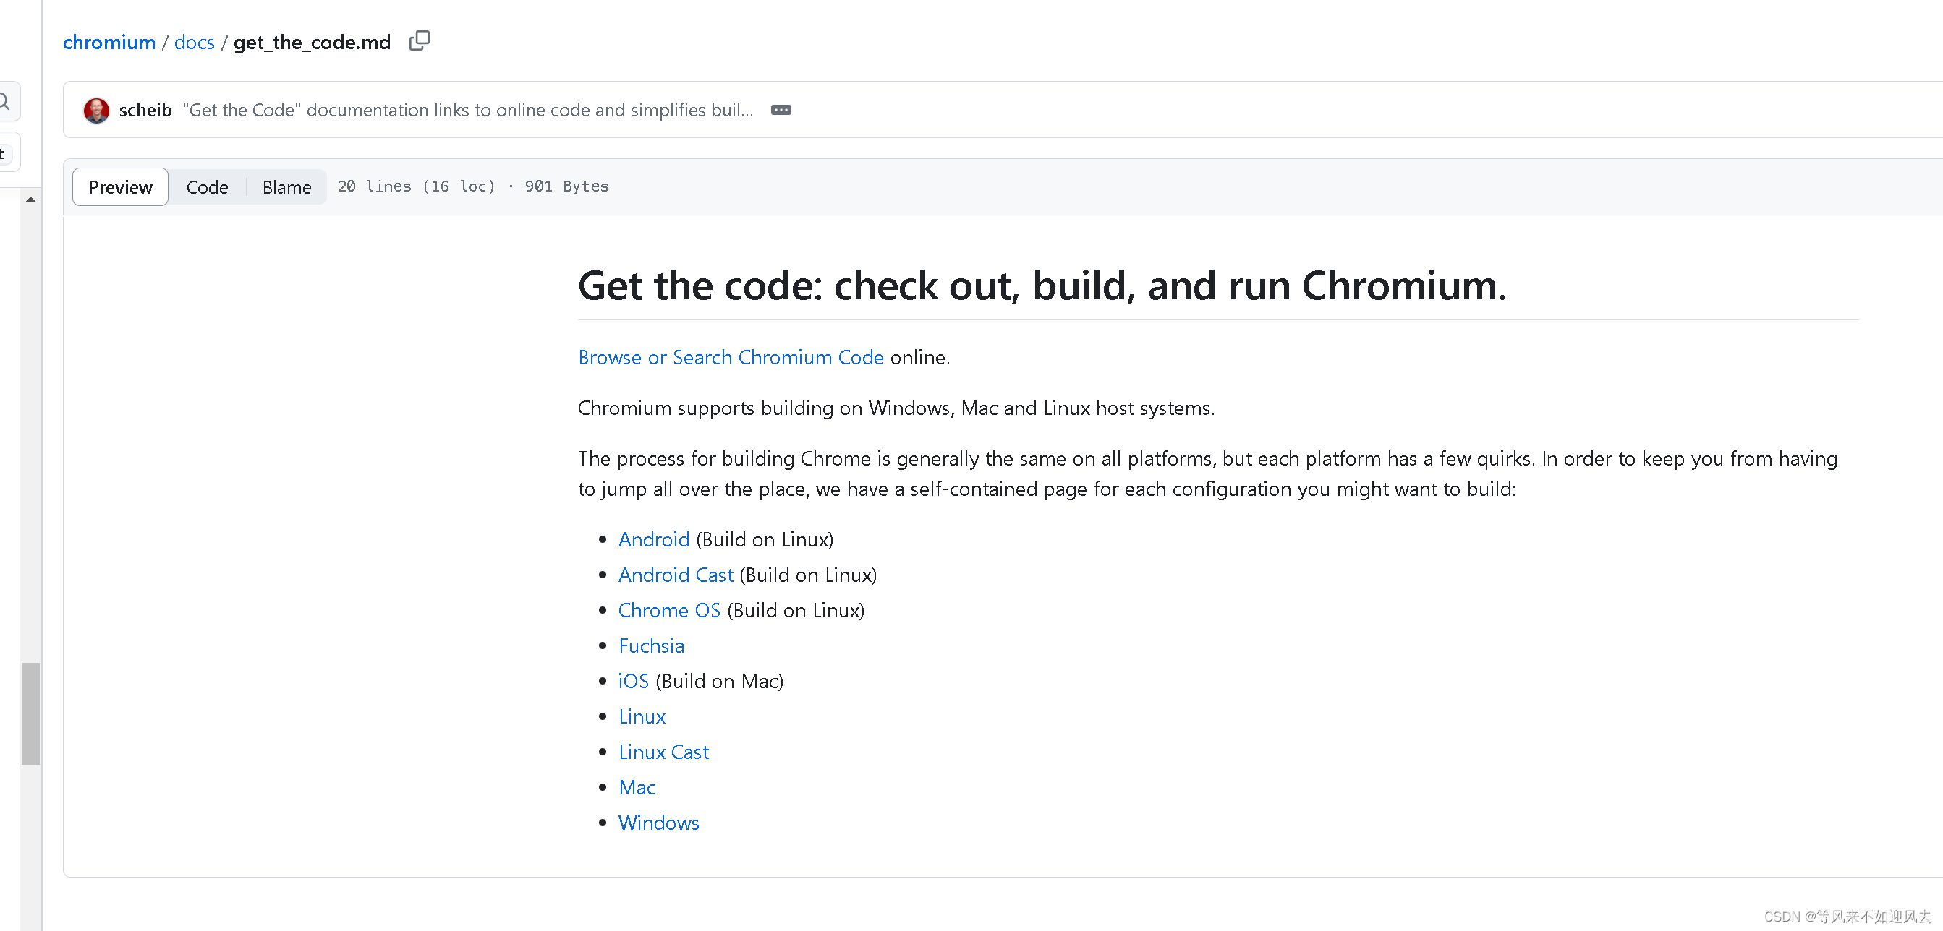Click scheib's avatar image
1943x931 pixels.
click(x=95, y=110)
